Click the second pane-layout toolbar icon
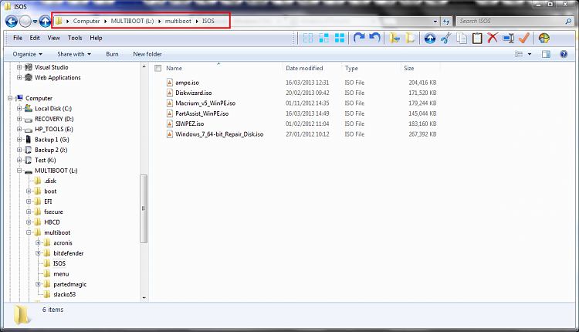 coord(323,38)
